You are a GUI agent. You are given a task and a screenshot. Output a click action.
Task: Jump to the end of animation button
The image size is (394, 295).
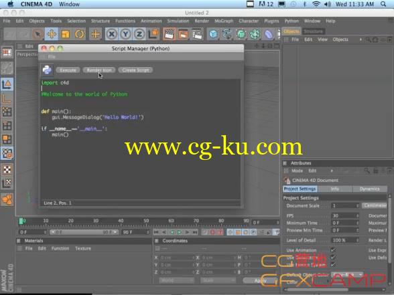coord(195,232)
